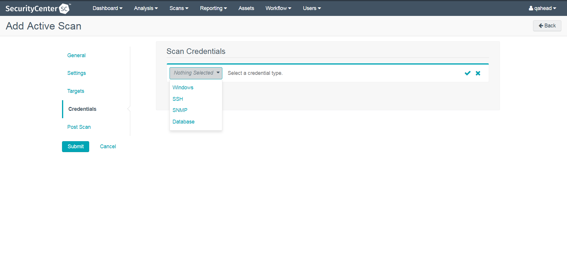Expand the Users menu
This screenshot has width=567, height=280.
[312, 8]
